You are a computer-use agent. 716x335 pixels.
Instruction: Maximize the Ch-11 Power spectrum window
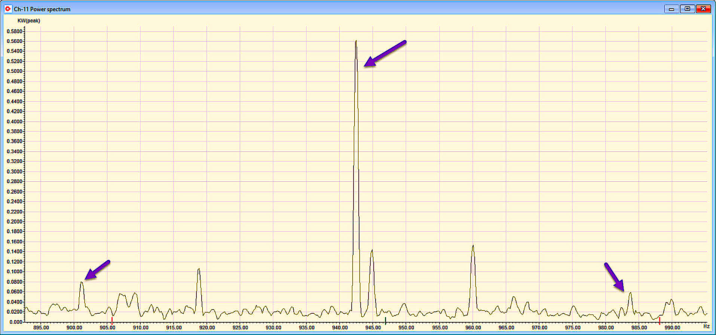point(687,9)
